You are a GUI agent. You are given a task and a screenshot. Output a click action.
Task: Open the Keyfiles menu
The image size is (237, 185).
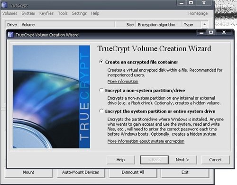pyautogui.click(x=46, y=13)
